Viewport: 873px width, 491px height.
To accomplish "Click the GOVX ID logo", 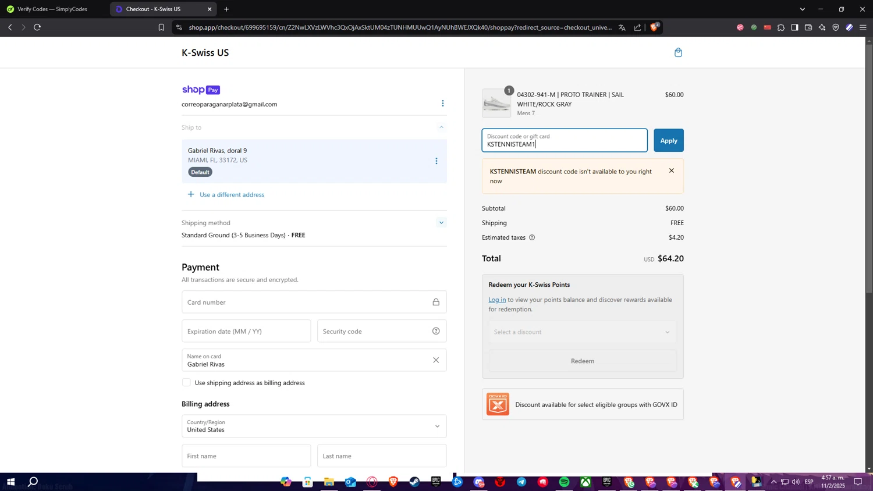I will [498, 404].
